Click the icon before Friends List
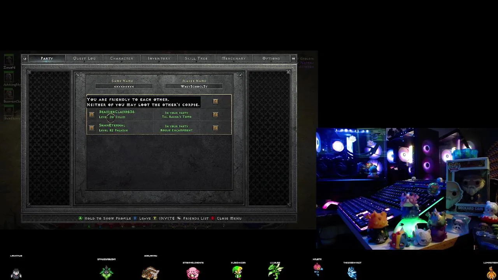498x280 pixels. pos(179,219)
